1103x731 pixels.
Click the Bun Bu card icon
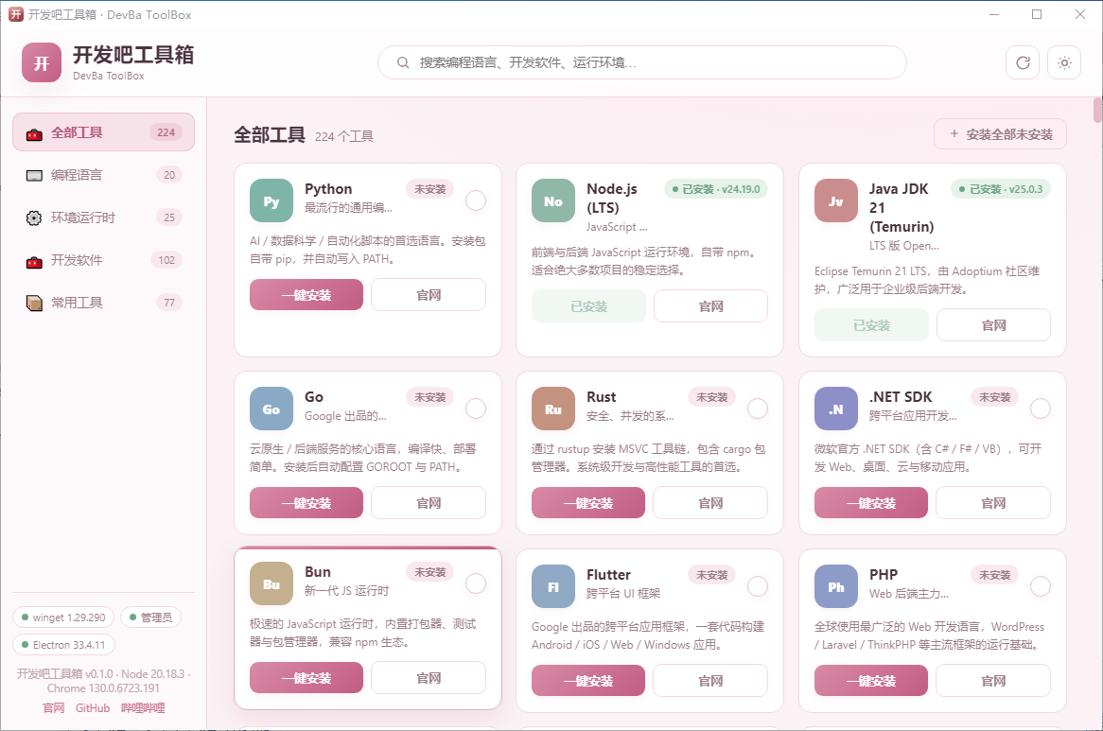coord(271,583)
